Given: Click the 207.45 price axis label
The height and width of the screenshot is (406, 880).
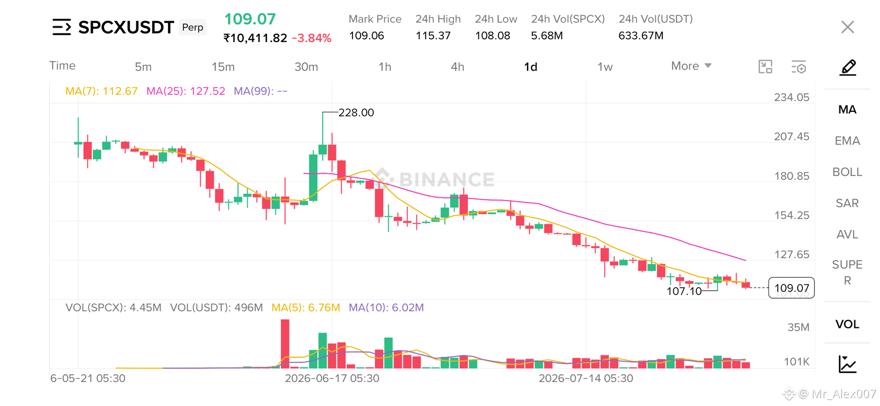Looking at the screenshot, I should [x=792, y=137].
